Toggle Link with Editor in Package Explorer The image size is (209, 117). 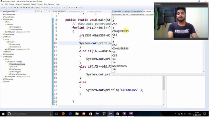[38, 11]
